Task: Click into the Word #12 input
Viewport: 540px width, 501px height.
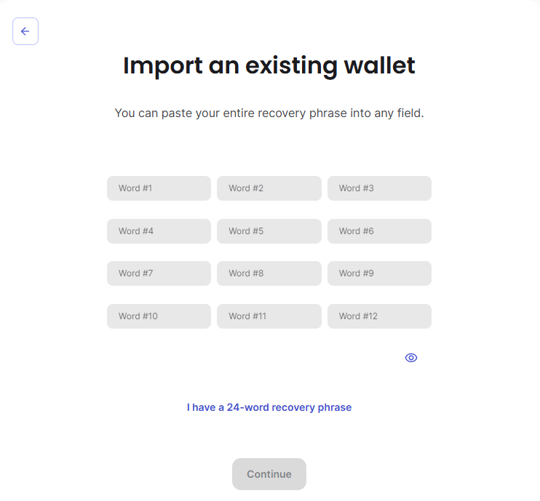Action: pyautogui.click(x=379, y=316)
